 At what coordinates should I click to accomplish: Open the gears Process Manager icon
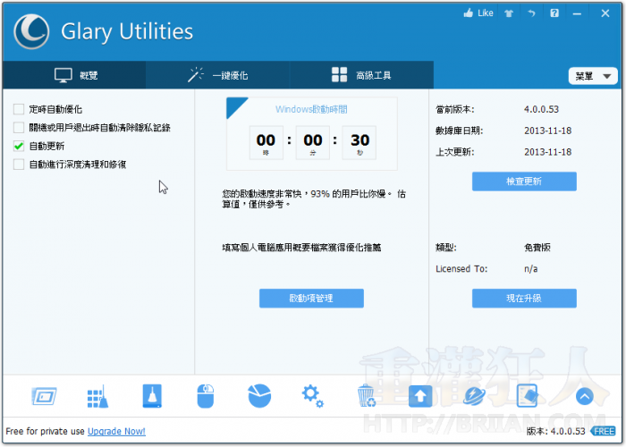point(313,396)
